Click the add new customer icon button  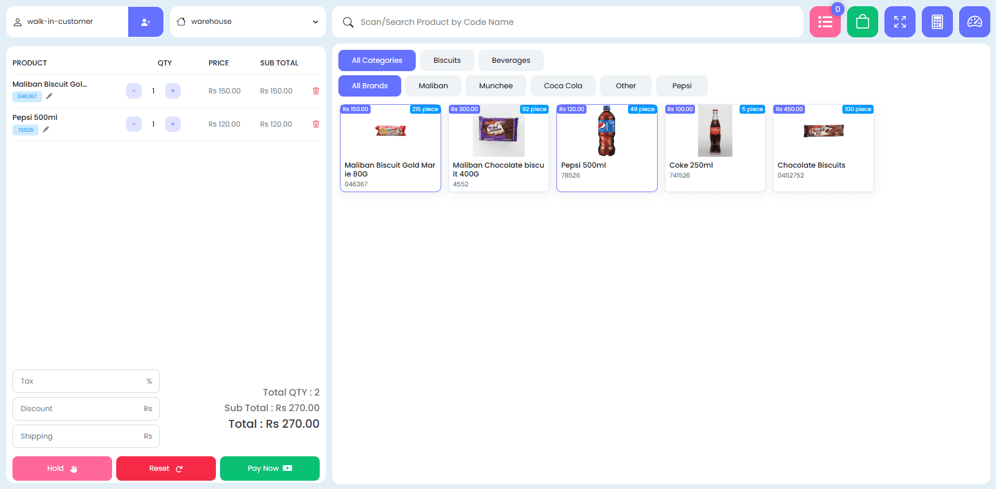146,22
